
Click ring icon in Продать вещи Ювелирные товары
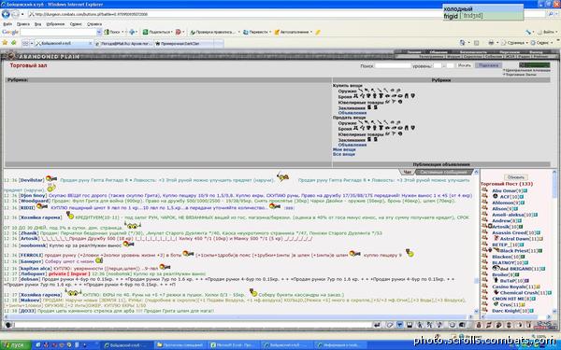[x=400, y=133]
